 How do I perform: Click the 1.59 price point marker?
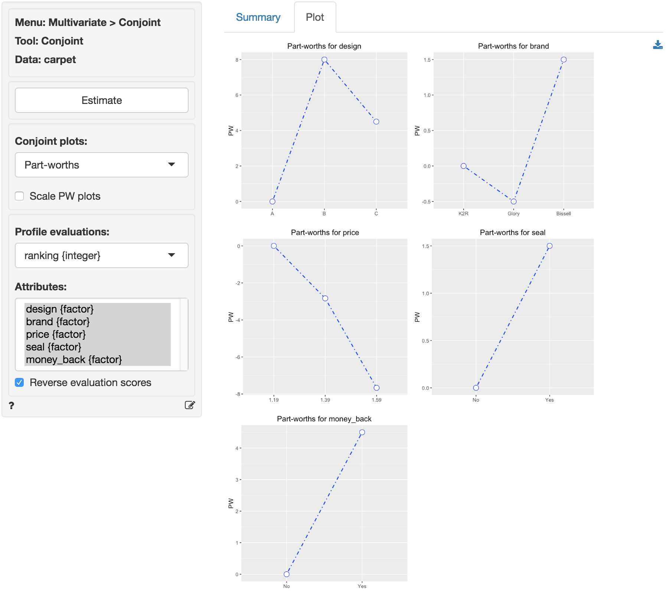376,388
